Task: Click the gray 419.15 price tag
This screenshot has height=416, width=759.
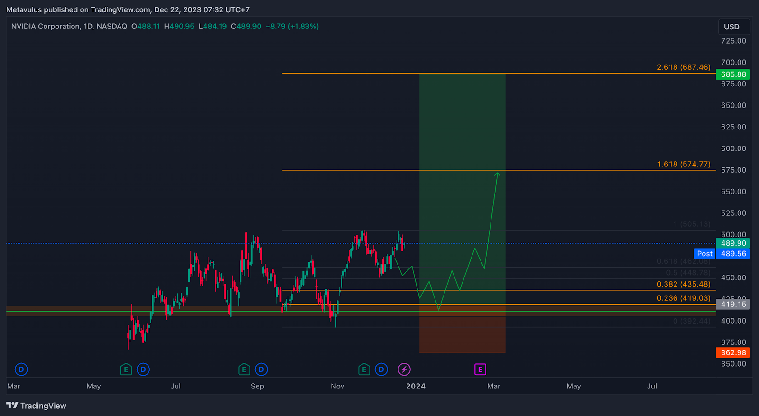Action: pos(733,305)
